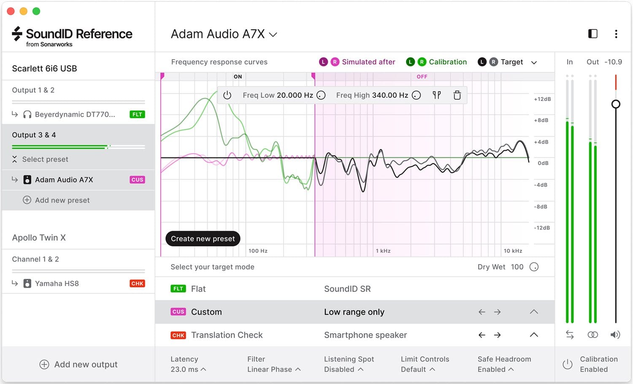
Task: Click the Dry Wet knob
Action: pyautogui.click(x=534, y=267)
